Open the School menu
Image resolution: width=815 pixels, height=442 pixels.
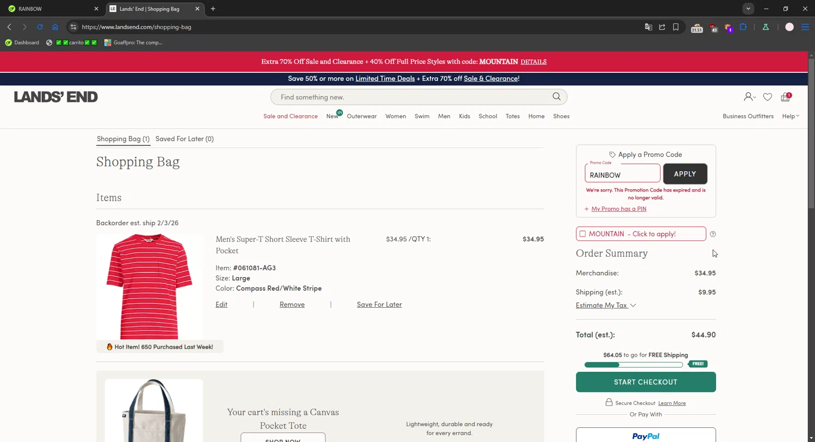(488, 116)
